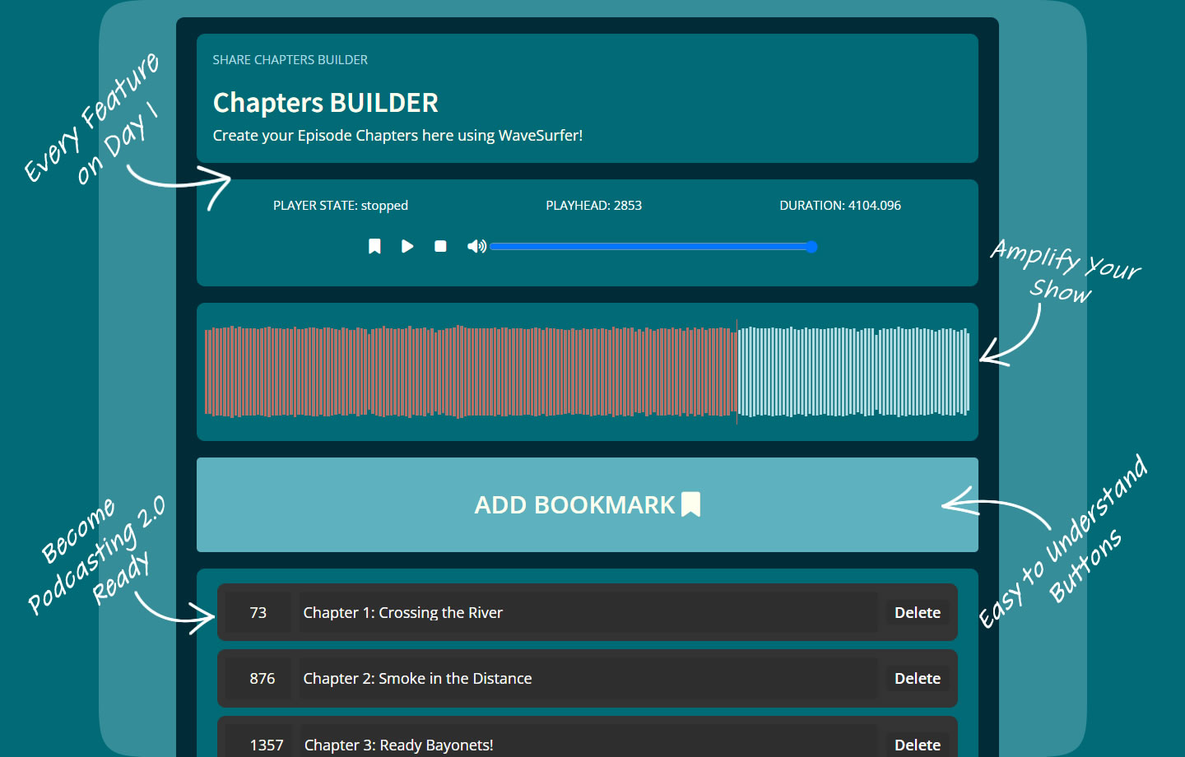Click the Create your Episode Chapters subtitle
The image size is (1185, 757).
[397, 136]
